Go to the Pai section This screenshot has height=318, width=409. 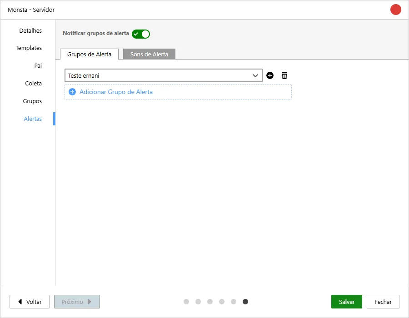pyautogui.click(x=38, y=66)
